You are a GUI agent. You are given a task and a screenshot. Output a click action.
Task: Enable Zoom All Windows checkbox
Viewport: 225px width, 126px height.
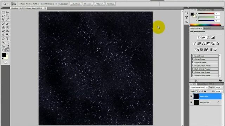[x=39, y=4]
